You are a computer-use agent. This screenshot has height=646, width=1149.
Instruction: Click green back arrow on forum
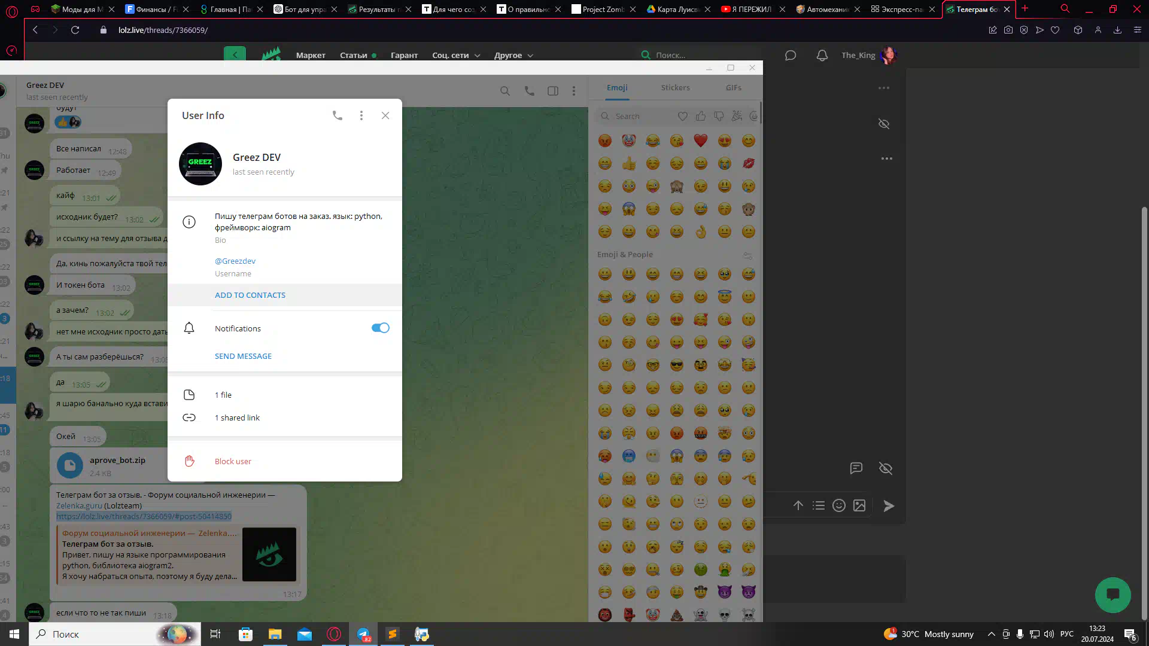point(235,54)
